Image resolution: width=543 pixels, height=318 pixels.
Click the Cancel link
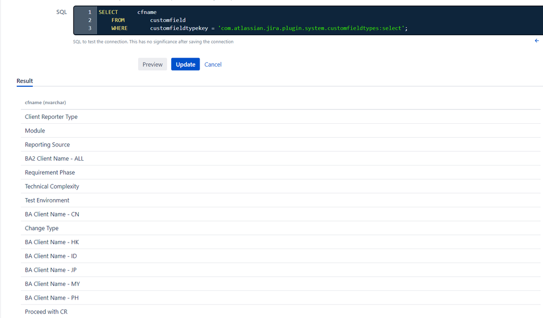coord(213,64)
